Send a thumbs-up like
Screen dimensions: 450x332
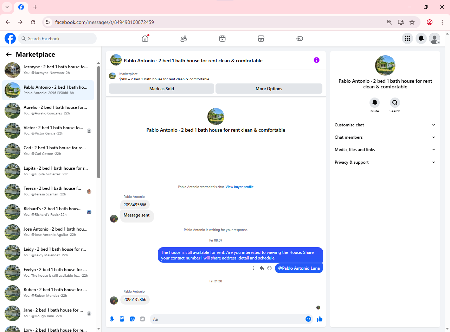pos(320,319)
